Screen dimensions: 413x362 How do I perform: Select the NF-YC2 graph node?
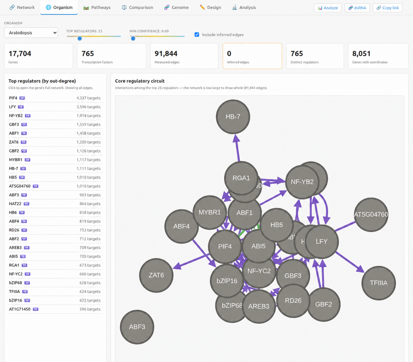259,271
